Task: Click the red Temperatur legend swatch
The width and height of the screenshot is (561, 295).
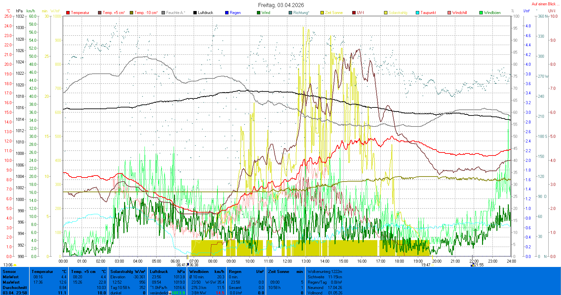Action: (68, 13)
